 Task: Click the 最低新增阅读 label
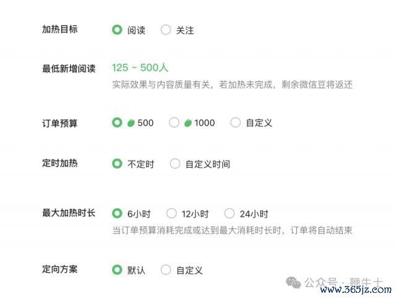click(x=69, y=68)
